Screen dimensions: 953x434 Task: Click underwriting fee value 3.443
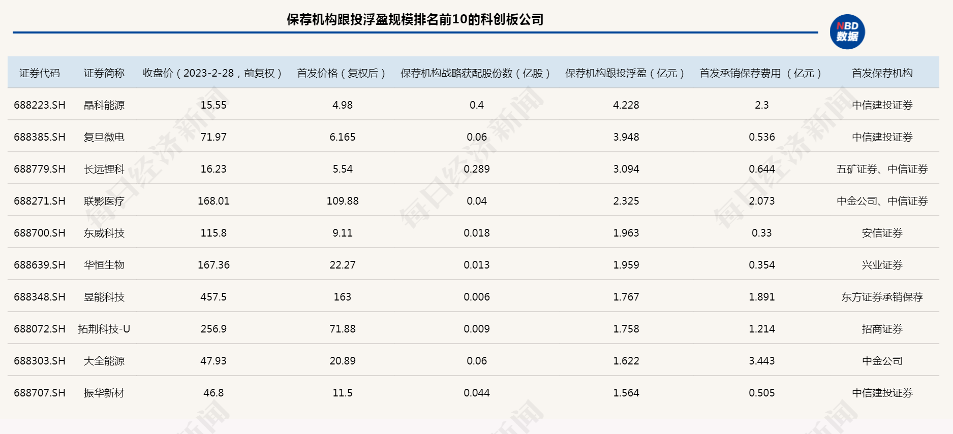click(x=762, y=361)
